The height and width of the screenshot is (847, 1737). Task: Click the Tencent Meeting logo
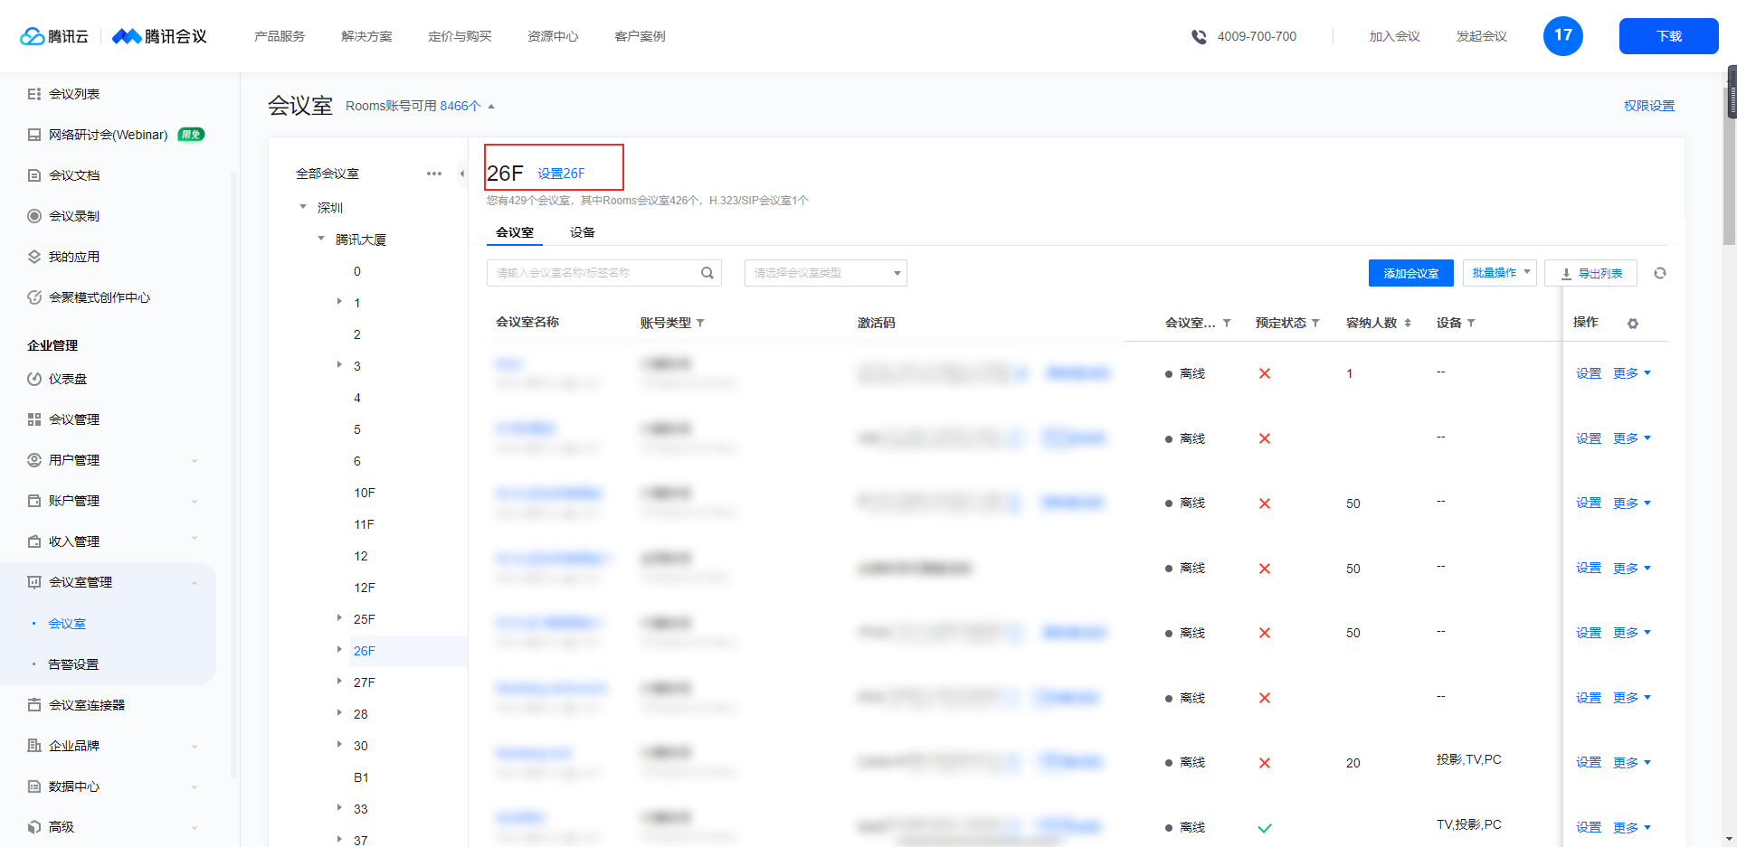(159, 36)
